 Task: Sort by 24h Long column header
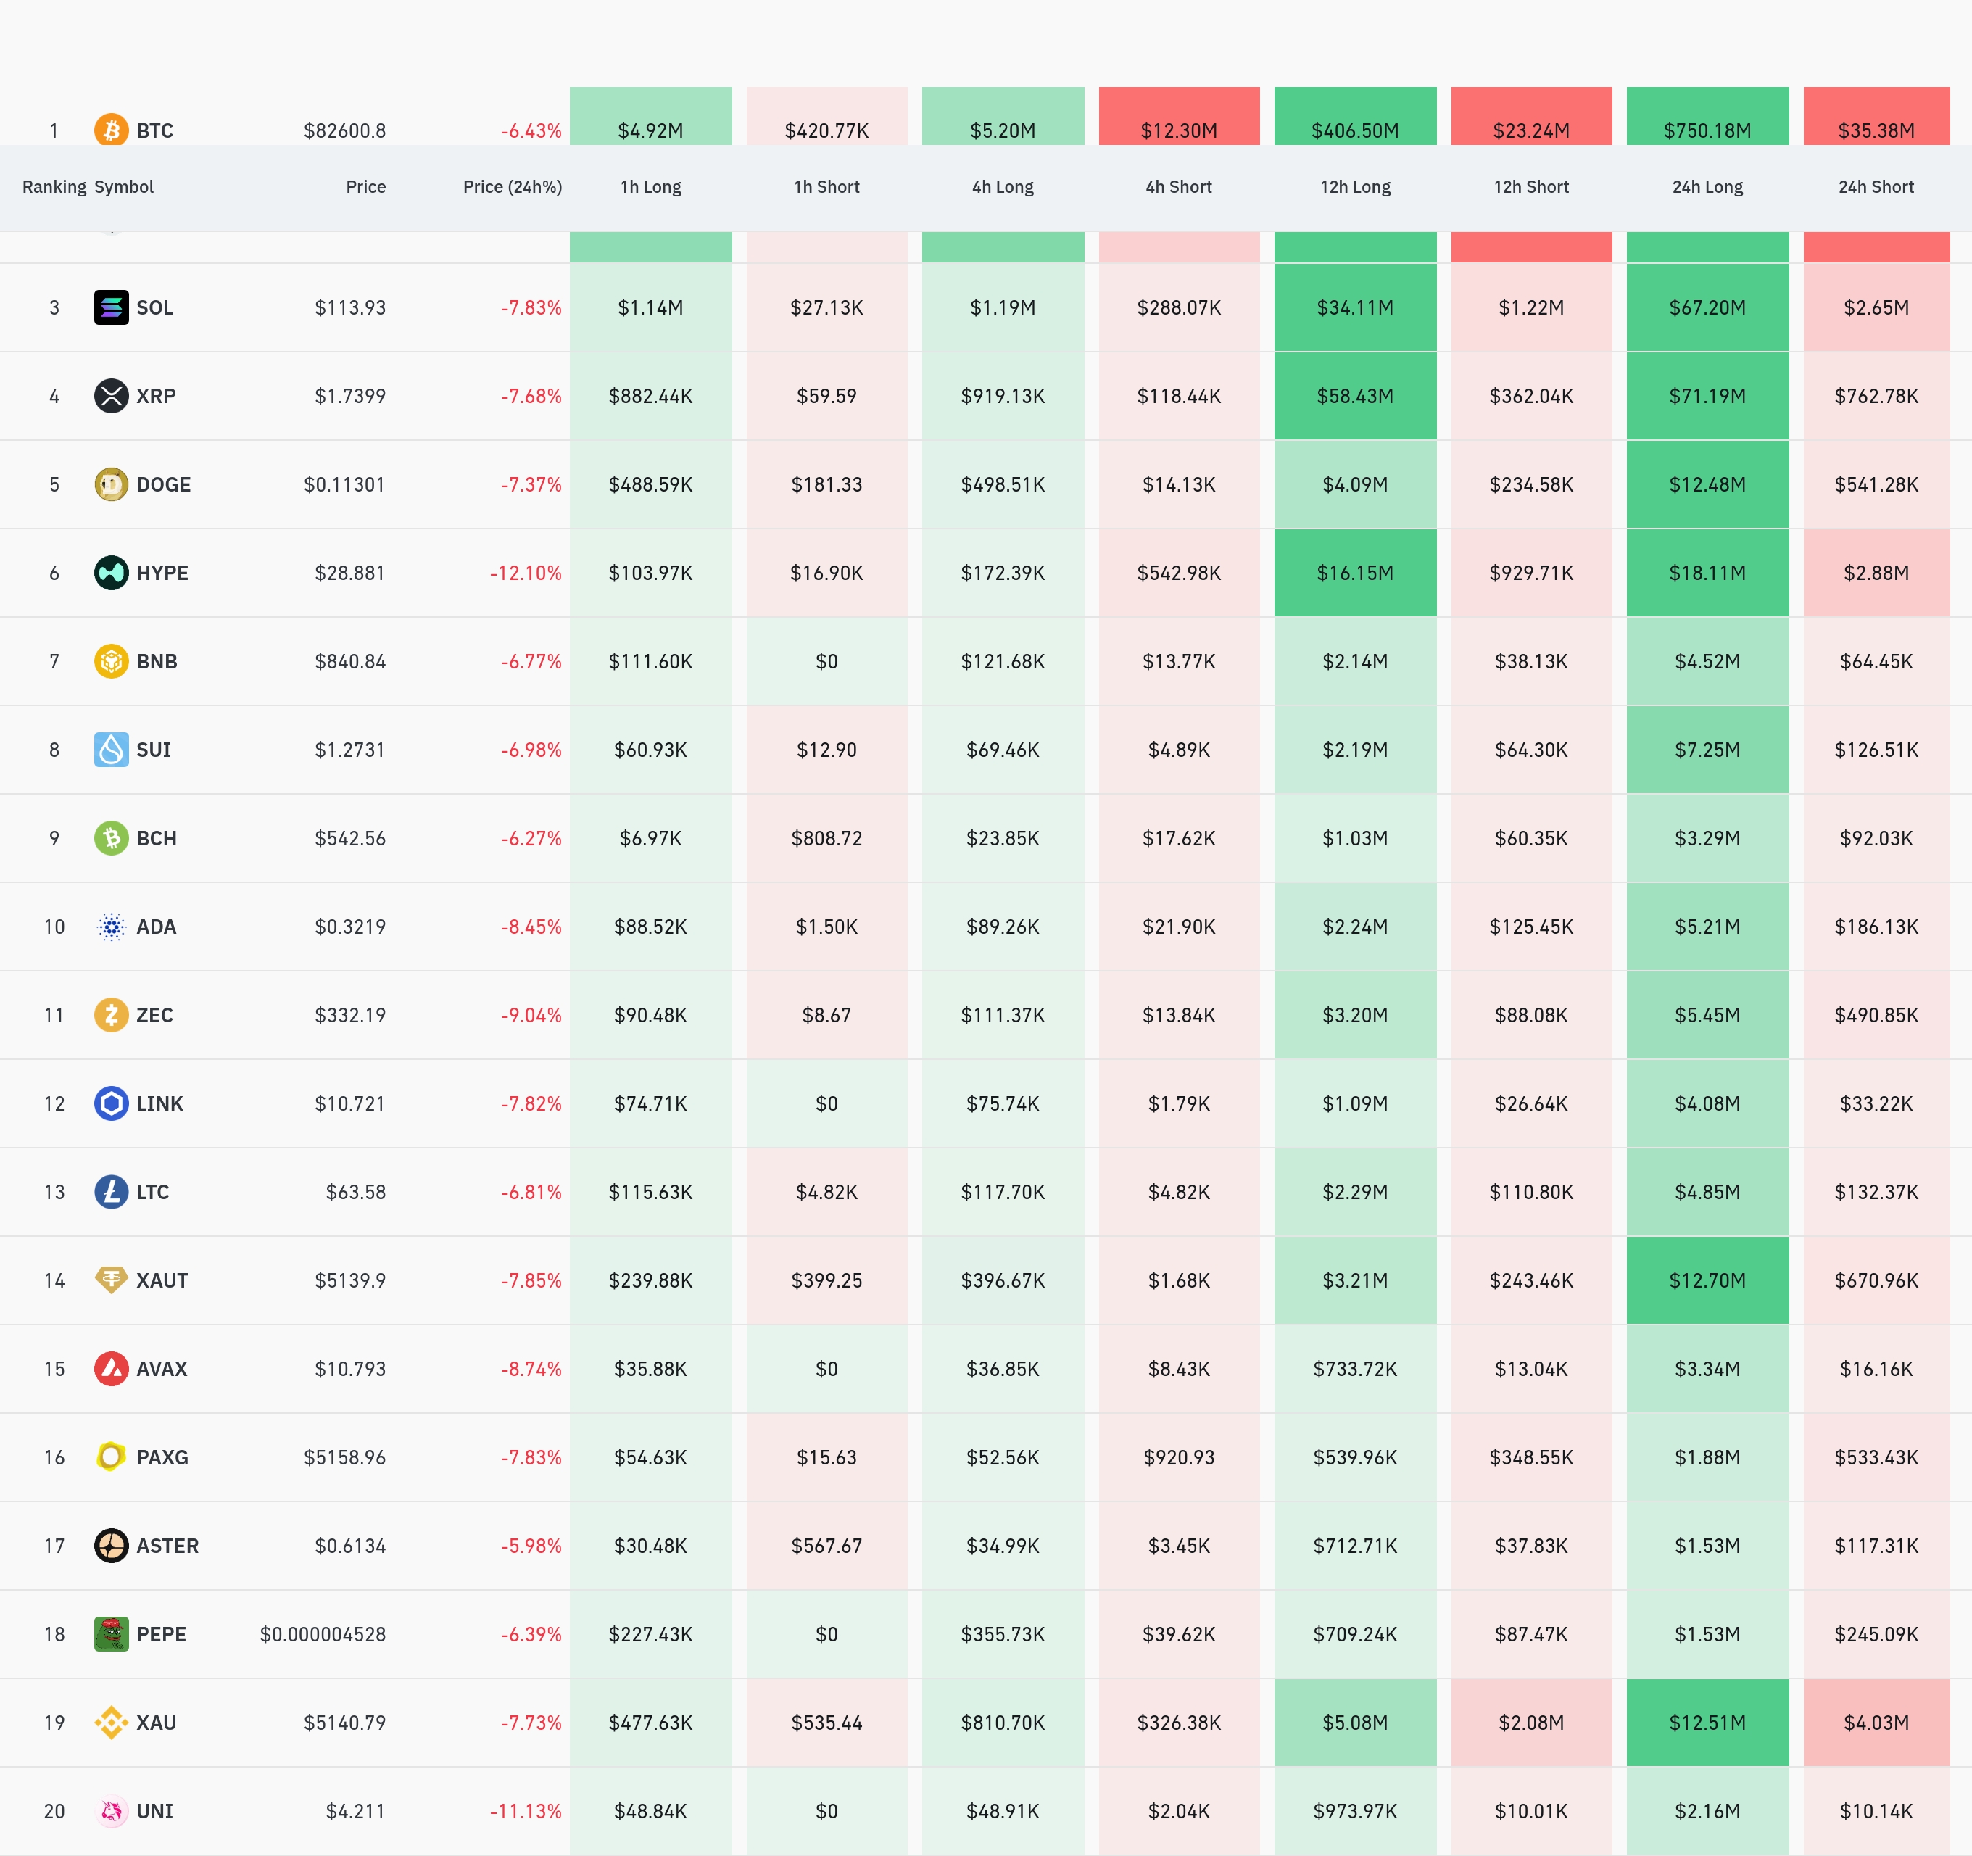point(1707,186)
